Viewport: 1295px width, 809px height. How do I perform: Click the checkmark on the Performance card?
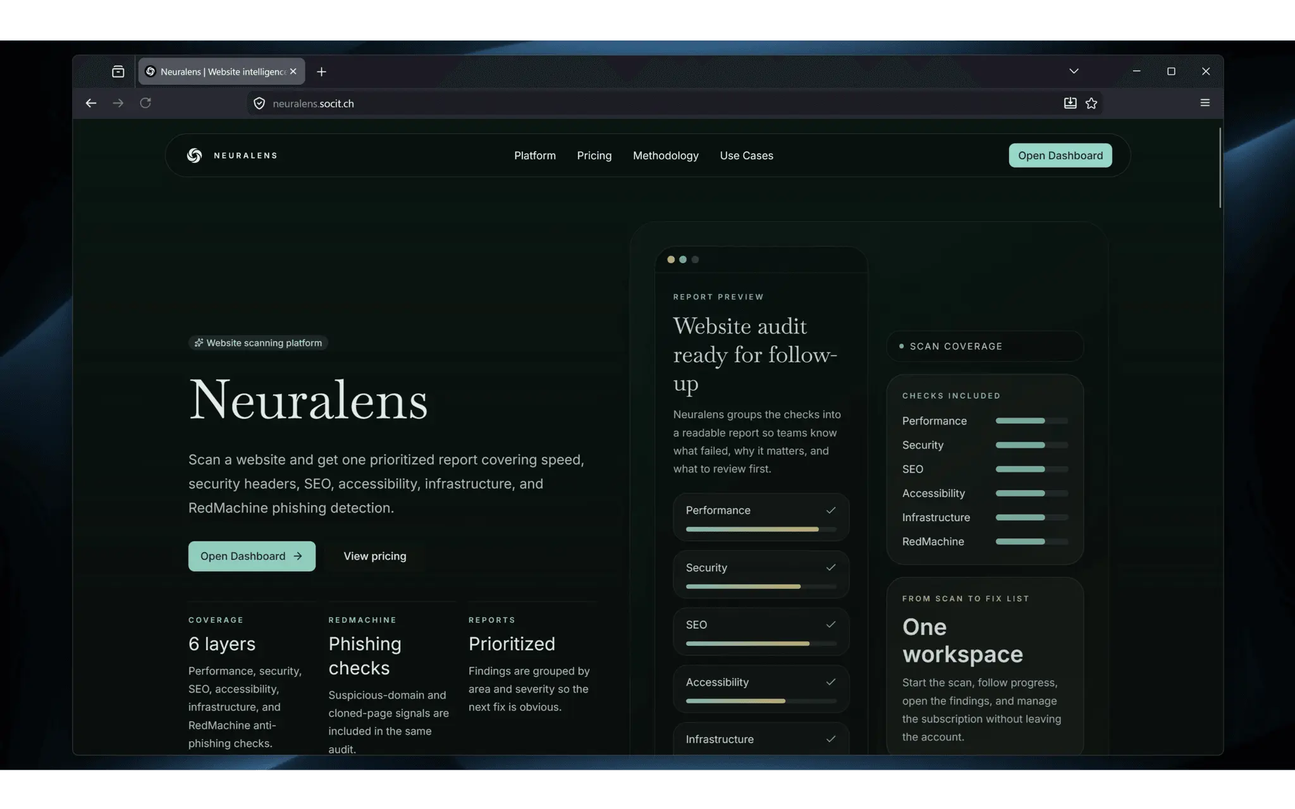click(831, 510)
